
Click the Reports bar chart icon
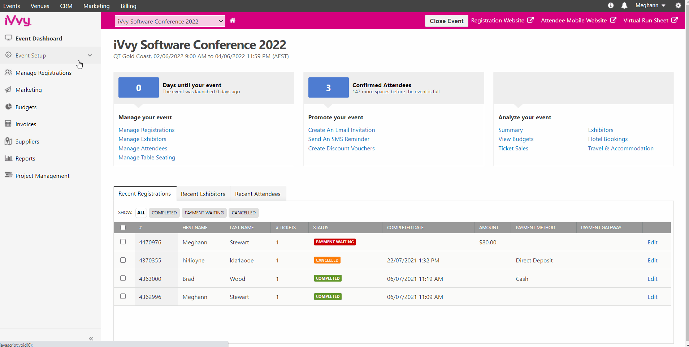pos(8,158)
